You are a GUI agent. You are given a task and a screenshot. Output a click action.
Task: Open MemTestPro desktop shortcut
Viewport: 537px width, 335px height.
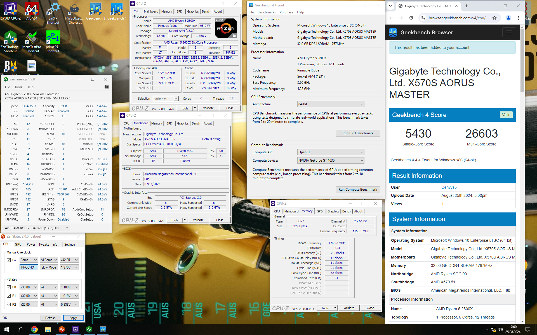click(32, 41)
